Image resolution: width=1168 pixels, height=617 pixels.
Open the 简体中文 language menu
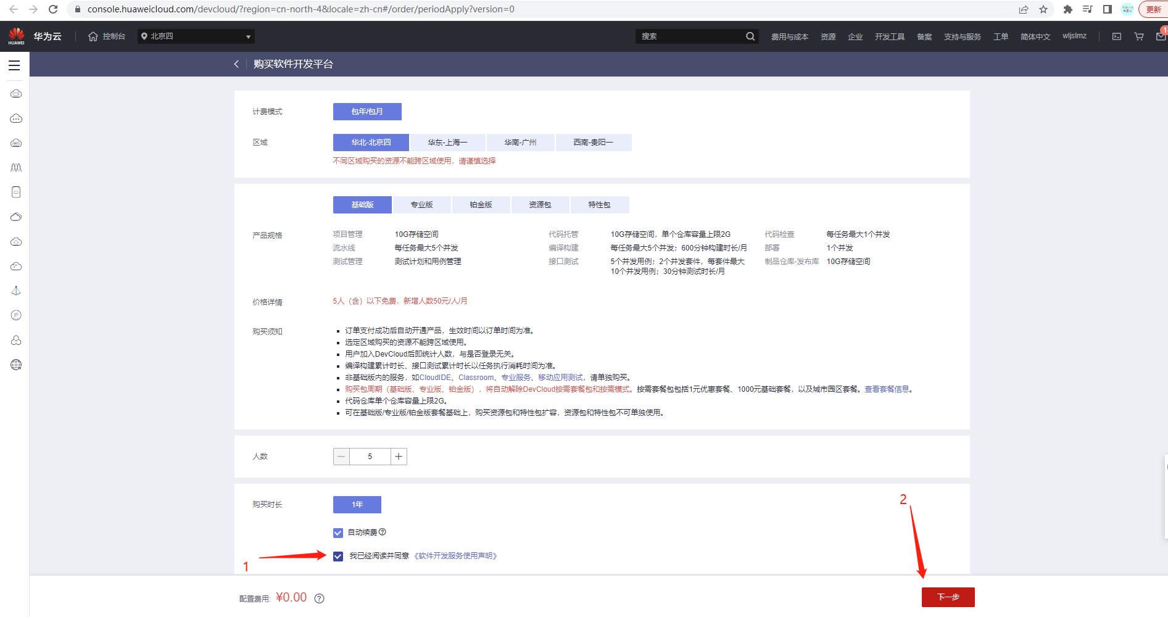1035,36
